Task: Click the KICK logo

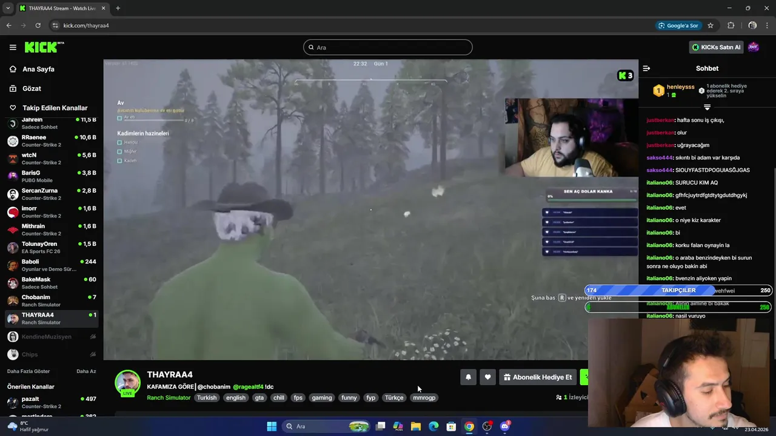Action: [44, 47]
